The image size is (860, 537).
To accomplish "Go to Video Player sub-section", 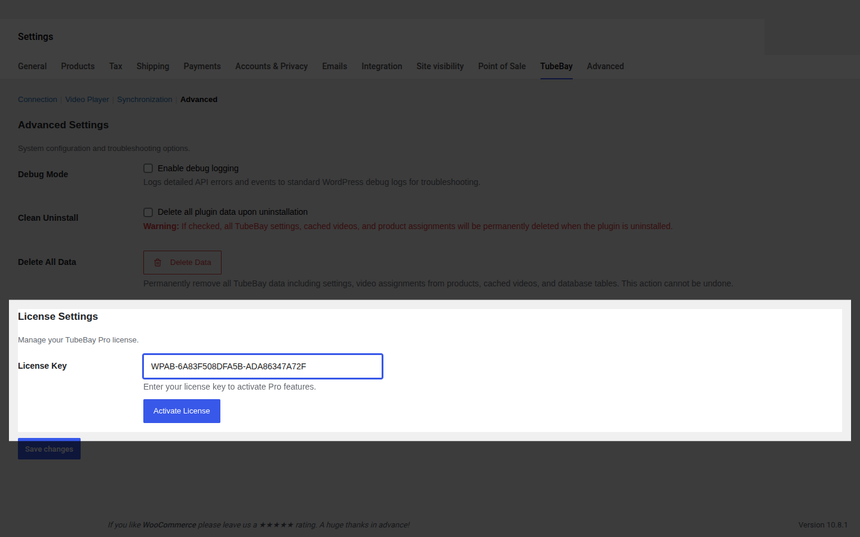I will click(x=87, y=100).
